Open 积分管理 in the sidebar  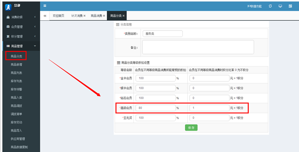point(17,36)
